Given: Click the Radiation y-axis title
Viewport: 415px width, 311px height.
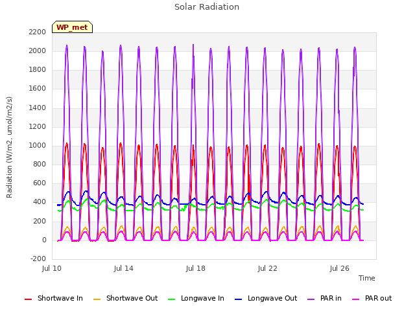Looking at the screenshot, I should [x=9, y=147].
